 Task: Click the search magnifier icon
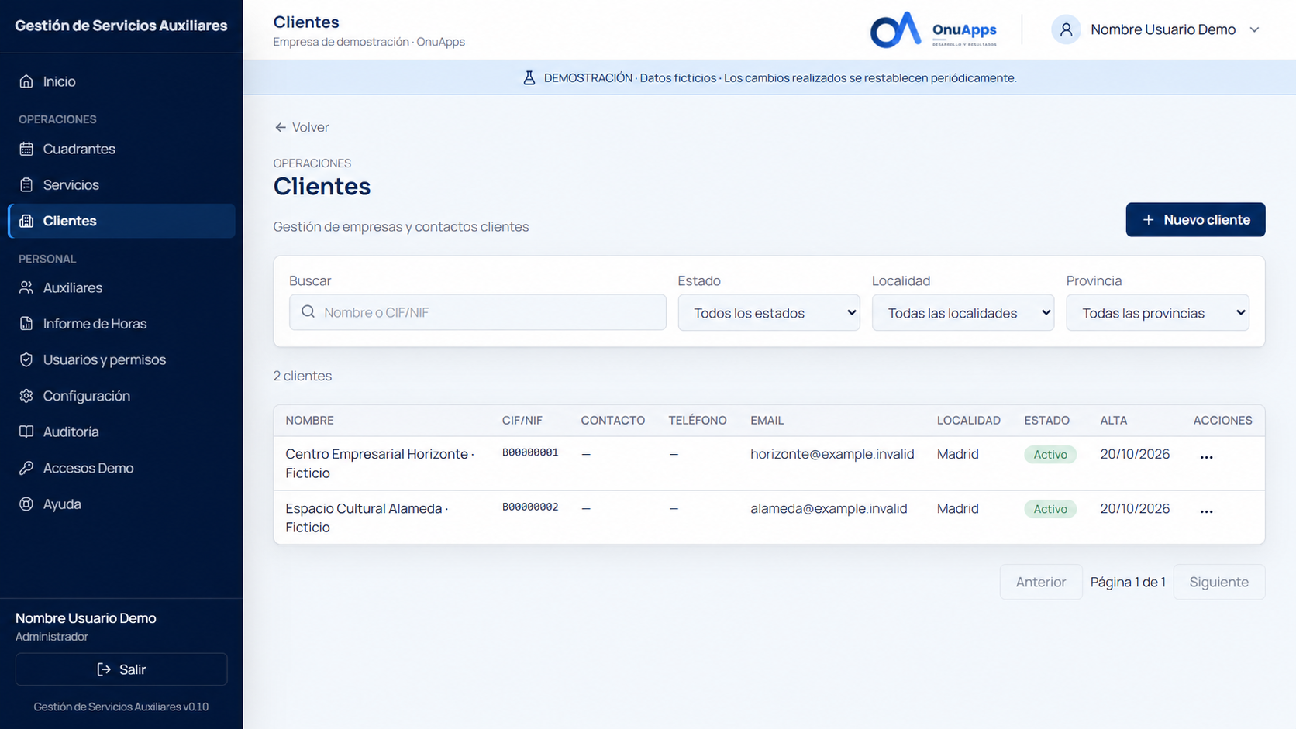308,311
